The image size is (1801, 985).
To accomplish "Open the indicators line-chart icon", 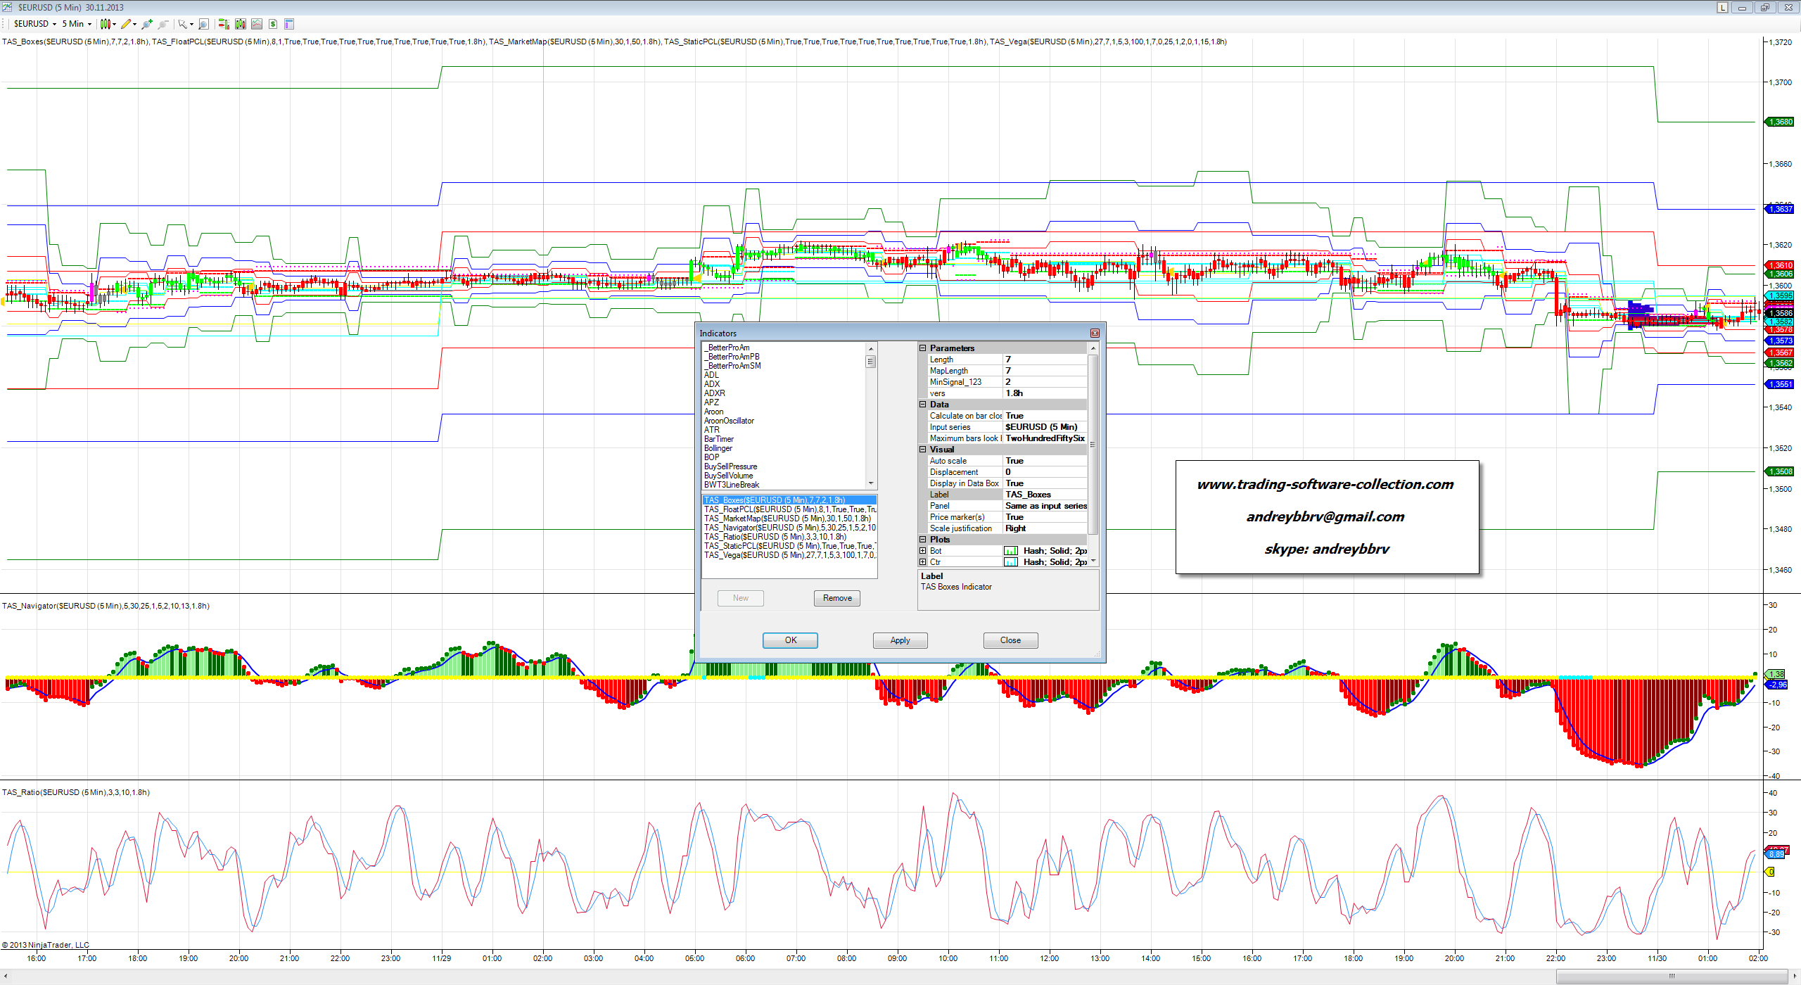I will pyautogui.click(x=257, y=24).
